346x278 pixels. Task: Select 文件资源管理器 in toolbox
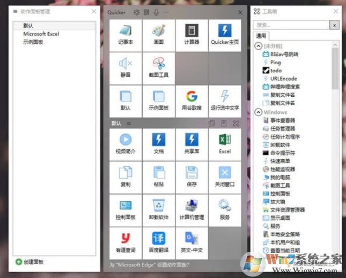pyautogui.click(x=284, y=210)
